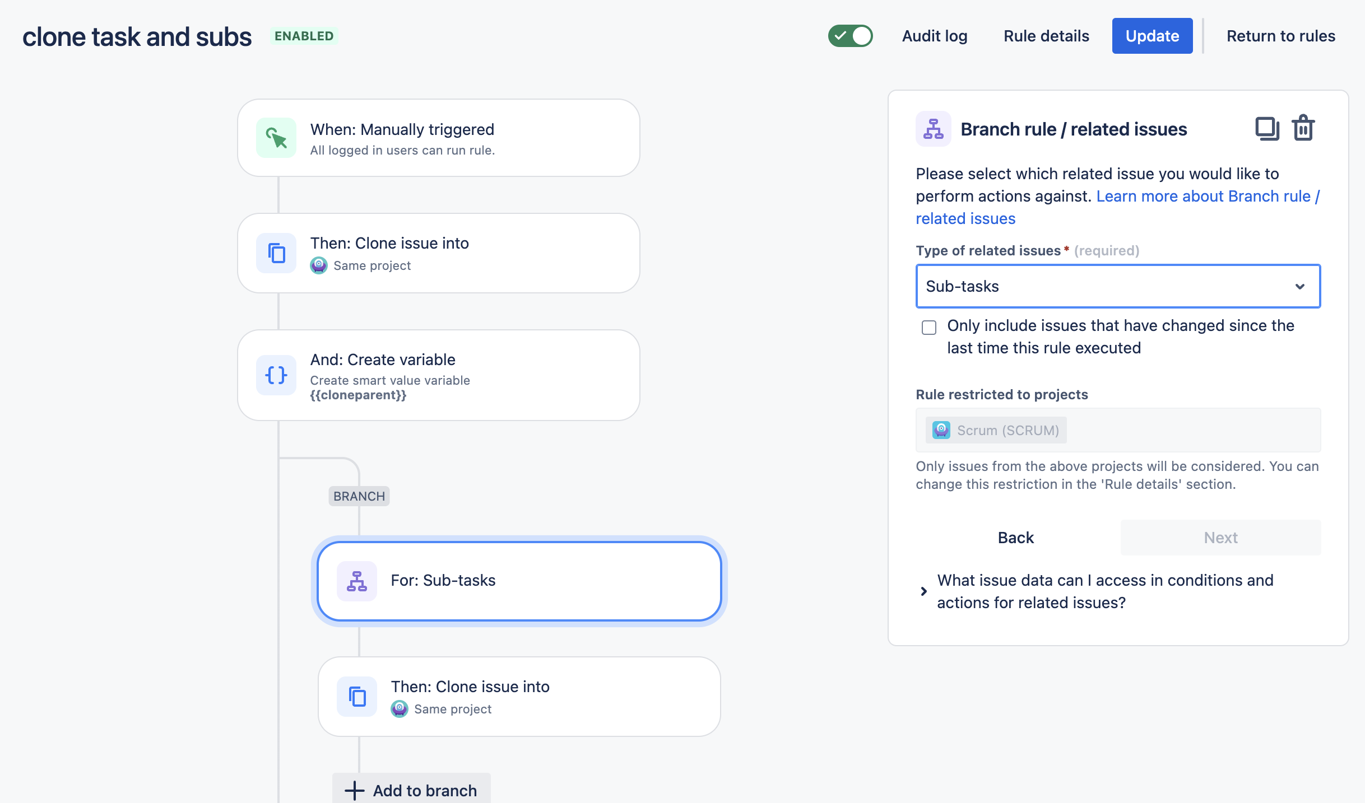Open the Audit log
Viewport: 1365px width, 803px height.
point(934,36)
